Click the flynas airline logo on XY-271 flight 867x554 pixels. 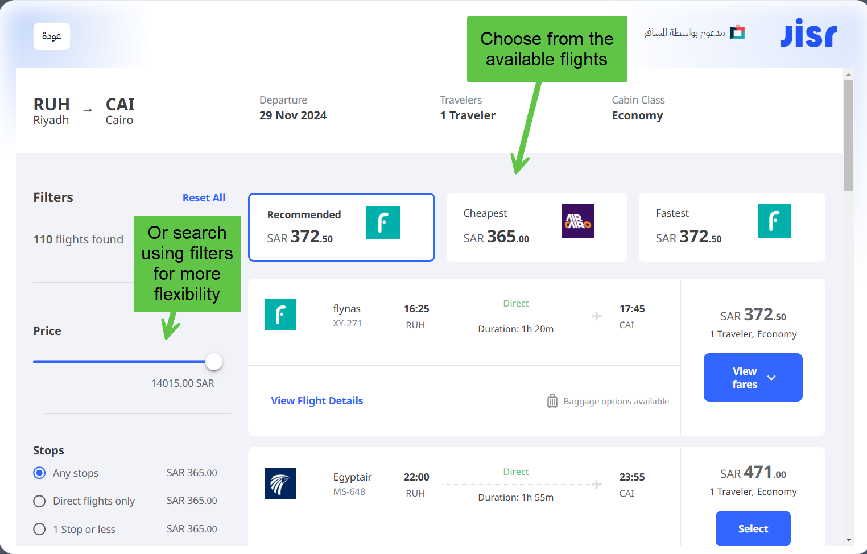tap(280, 315)
